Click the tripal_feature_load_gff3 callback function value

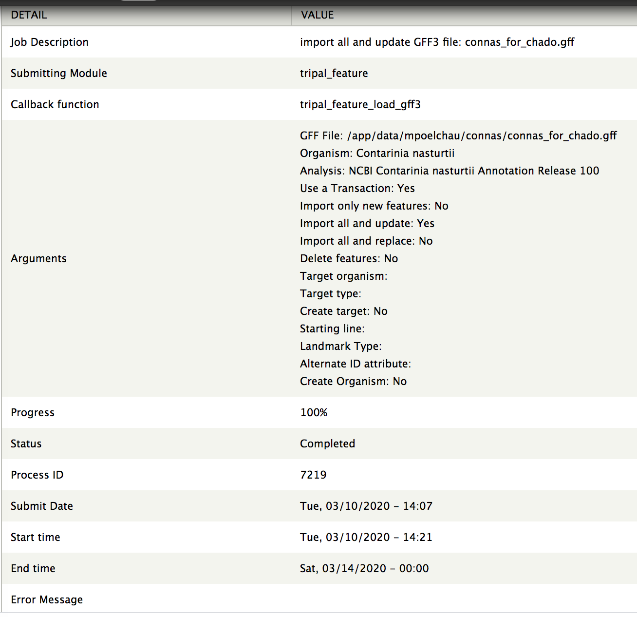tap(360, 105)
